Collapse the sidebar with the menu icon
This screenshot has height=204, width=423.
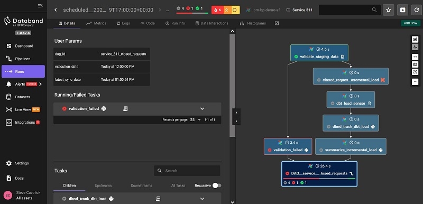(40, 6)
